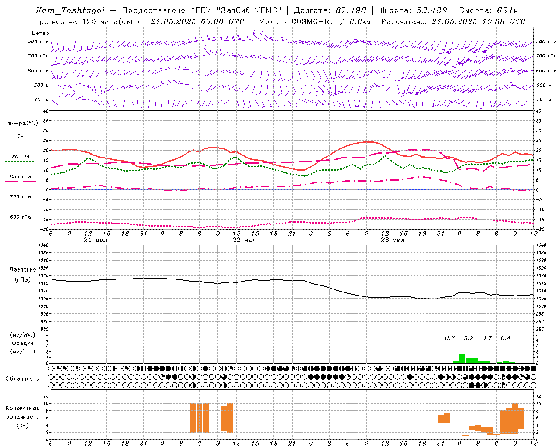Screen dimensions: 559x447
Task: Click the Kem_Tashtagol station title
Action: coord(70,10)
